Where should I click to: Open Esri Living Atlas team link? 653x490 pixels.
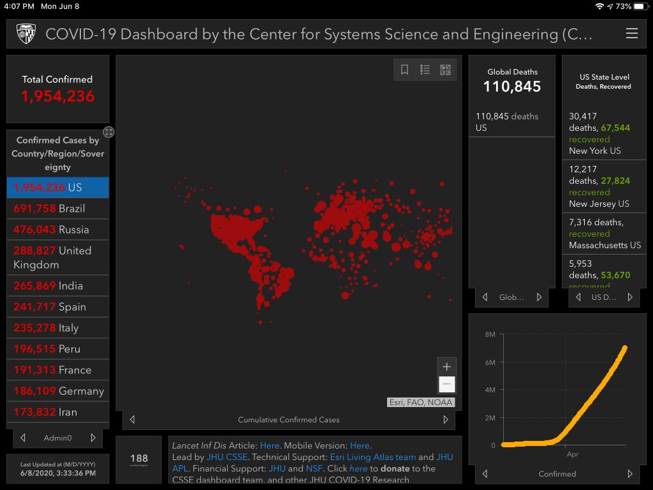coord(372,457)
